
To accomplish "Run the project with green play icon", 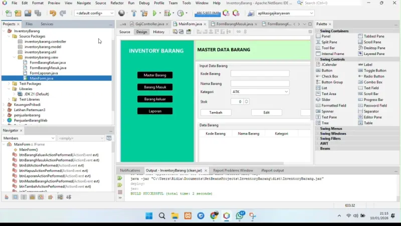I will [154, 13].
